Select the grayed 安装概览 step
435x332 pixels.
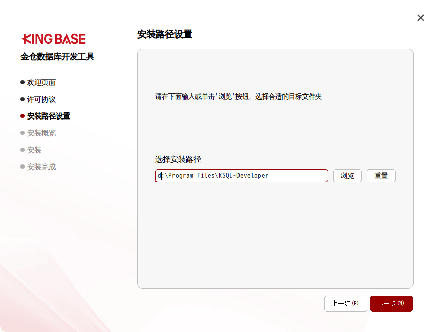(x=41, y=133)
